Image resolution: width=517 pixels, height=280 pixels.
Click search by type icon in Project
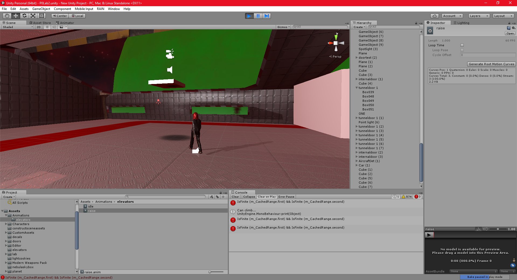pos(212,197)
